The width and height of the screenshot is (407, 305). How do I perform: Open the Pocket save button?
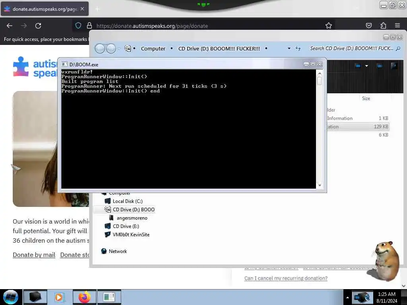368,25
